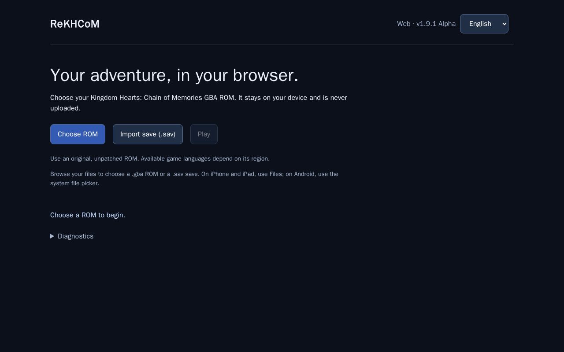
Task: Click the ReKHCoM logo title
Action: (75, 24)
